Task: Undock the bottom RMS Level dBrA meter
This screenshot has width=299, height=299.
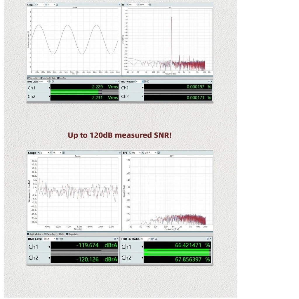Action: tap(114, 239)
